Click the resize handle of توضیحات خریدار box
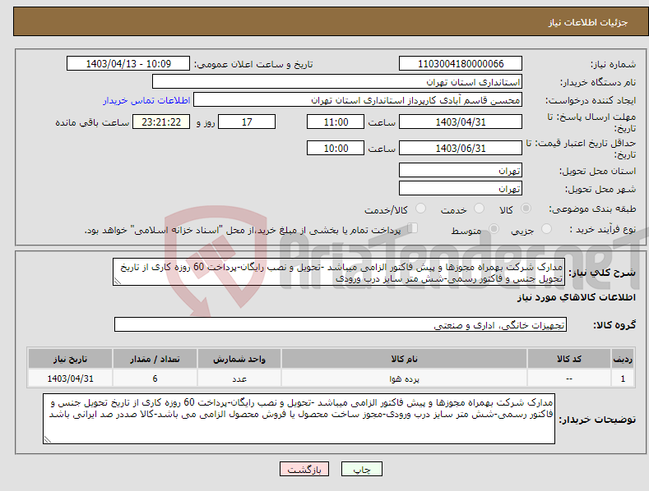Image resolution: width=649 pixels, height=491 pixels. (48, 439)
